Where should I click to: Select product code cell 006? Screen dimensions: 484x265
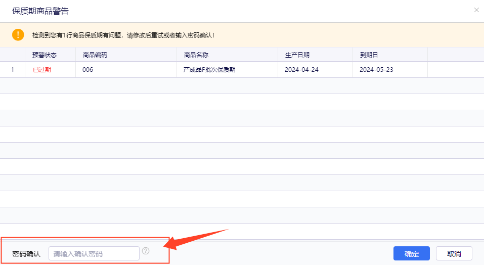126,70
